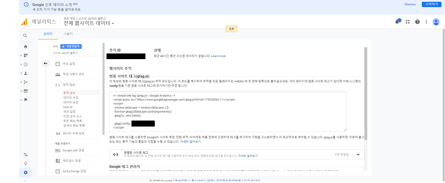Select 세션 설정 submenu item
445x183 pixels.
pos(70,112)
